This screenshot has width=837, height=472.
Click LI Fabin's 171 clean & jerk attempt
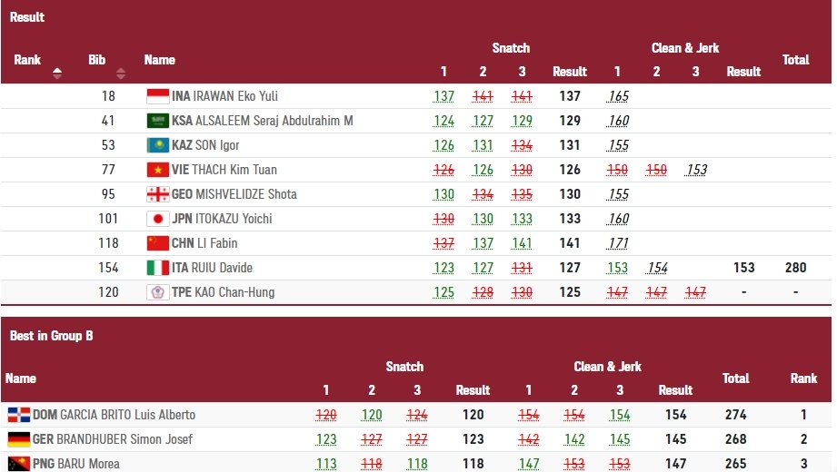click(x=618, y=244)
